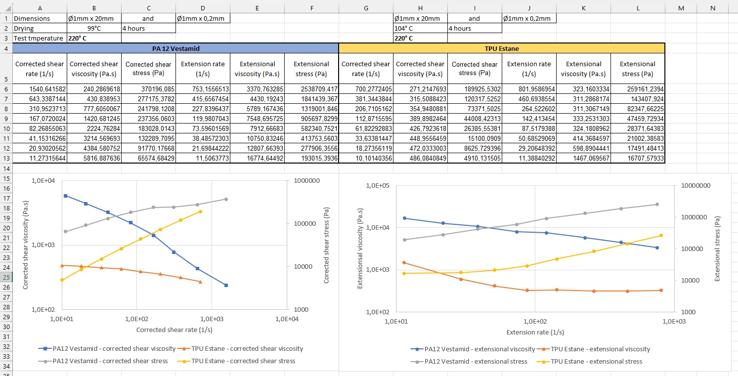Select column header D
This screenshot has width=738, height=376.
tap(203, 8)
